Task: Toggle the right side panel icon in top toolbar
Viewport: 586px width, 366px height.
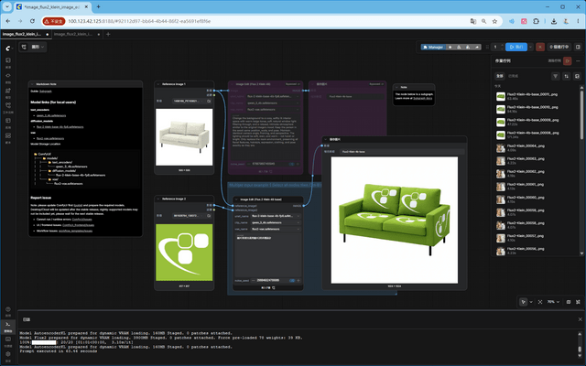Action: pos(578,47)
